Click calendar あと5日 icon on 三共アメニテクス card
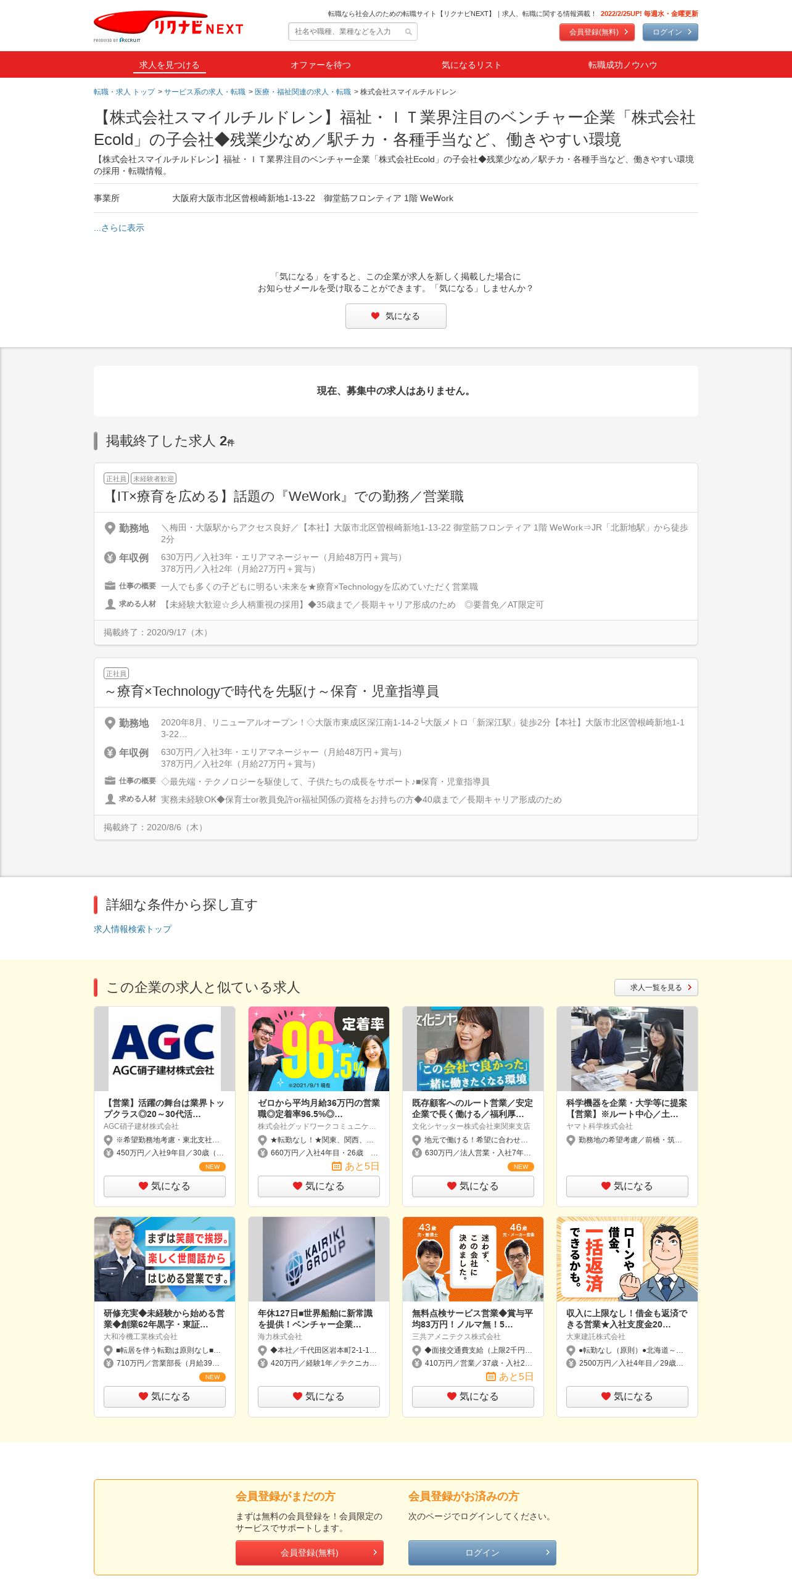 [490, 1376]
